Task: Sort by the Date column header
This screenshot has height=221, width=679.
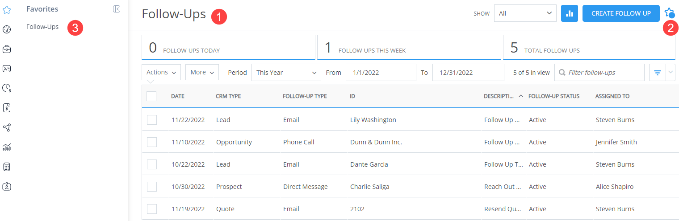Action: click(x=178, y=96)
